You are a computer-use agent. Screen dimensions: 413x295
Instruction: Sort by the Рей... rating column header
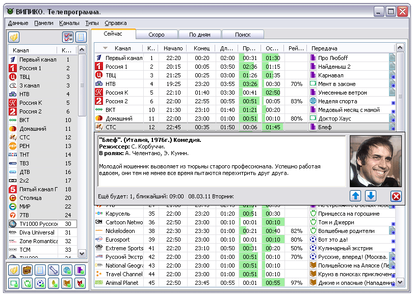(296, 48)
